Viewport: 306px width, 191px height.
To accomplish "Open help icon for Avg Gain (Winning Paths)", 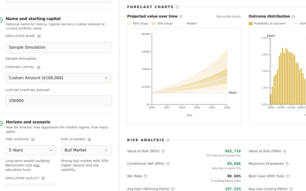I will point(173,189).
